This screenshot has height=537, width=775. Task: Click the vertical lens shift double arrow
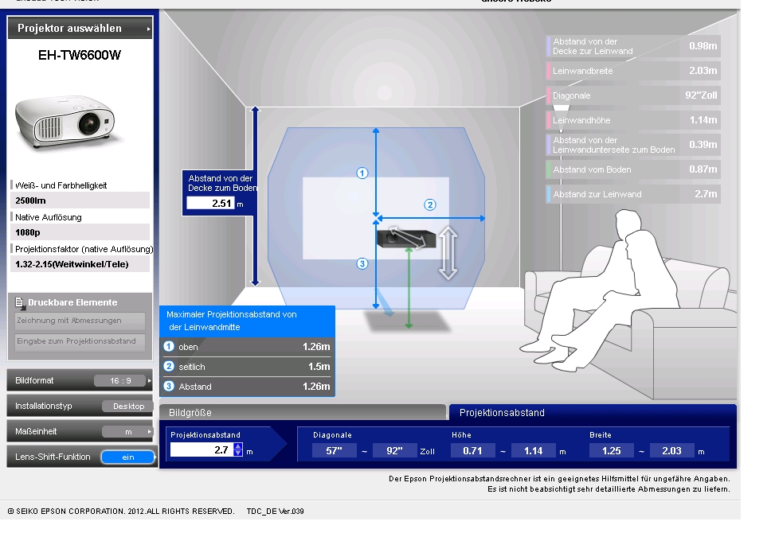[448, 253]
